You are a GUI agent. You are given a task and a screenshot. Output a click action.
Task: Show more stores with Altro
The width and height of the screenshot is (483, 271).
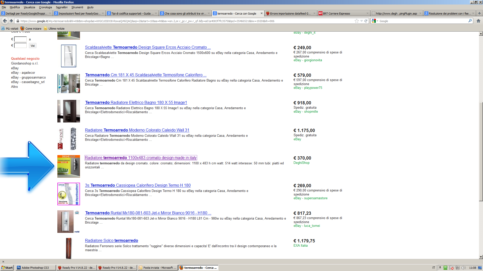[15, 87]
